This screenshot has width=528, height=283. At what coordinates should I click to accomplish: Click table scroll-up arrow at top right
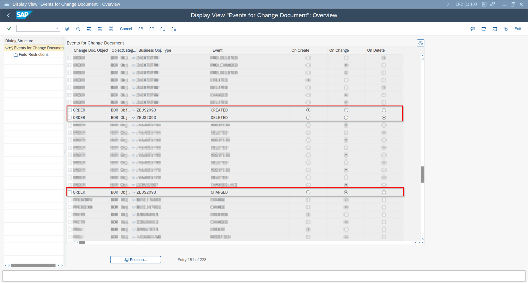[x=423, y=56]
